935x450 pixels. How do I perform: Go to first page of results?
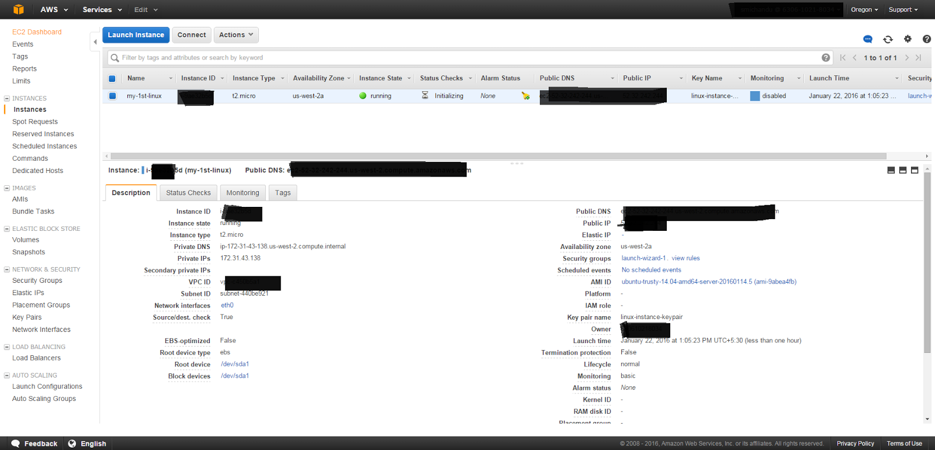[x=843, y=57]
